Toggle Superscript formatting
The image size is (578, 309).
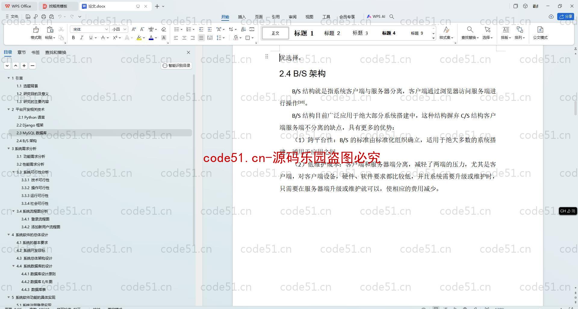click(x=115, y=38)
